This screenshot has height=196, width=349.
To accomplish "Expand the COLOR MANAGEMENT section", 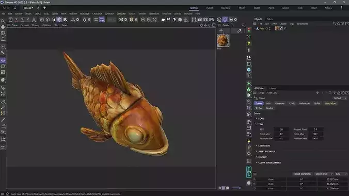I will pos(269,162).
